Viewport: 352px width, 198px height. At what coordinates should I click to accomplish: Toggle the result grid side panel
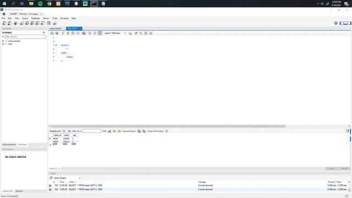[347, 131]
